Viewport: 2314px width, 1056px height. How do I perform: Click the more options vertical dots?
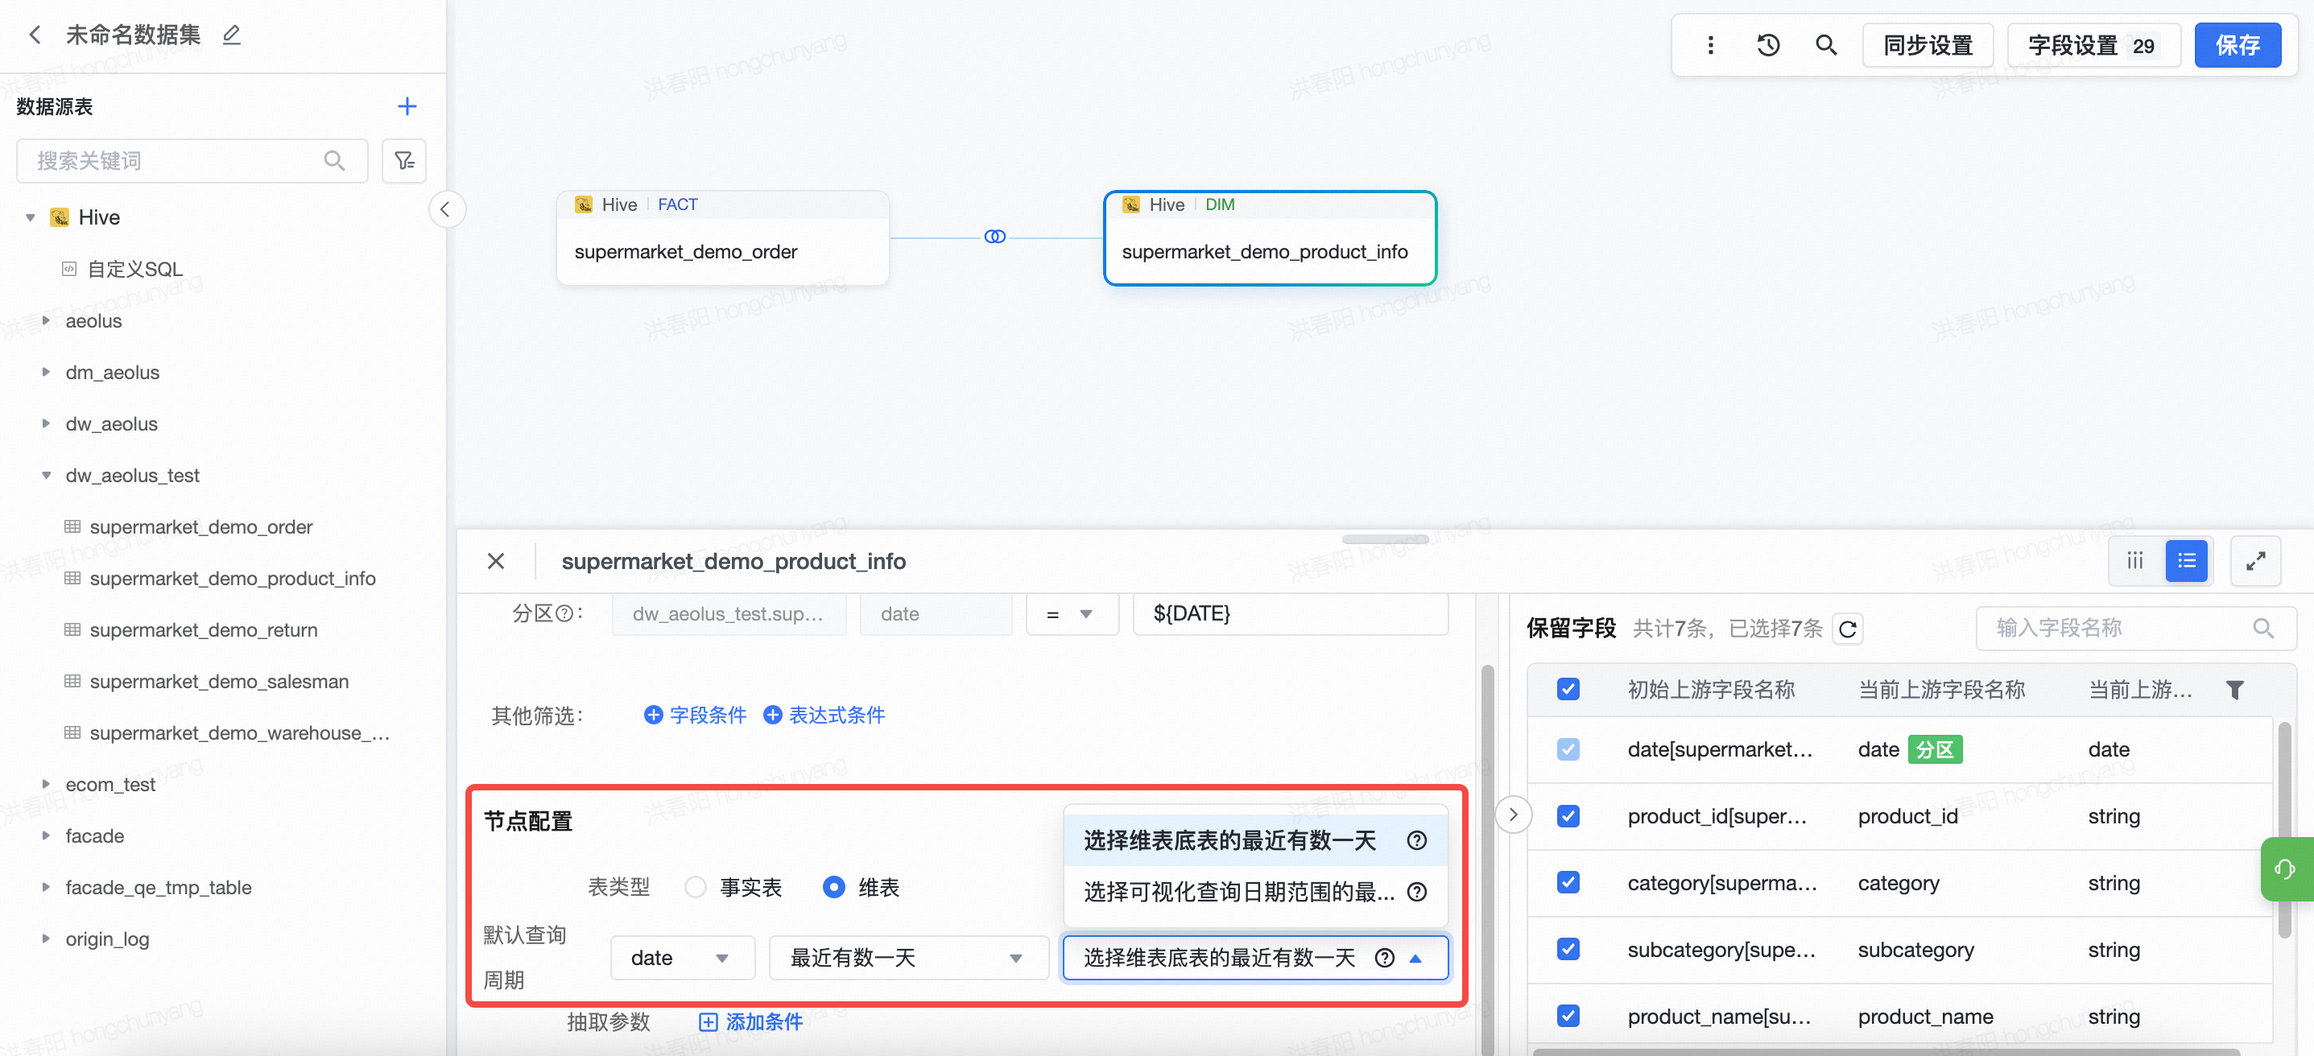click(1710, 45)
